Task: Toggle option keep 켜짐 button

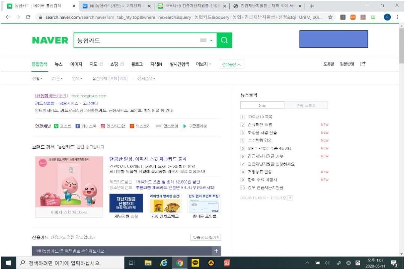Action: pos(113,78)
